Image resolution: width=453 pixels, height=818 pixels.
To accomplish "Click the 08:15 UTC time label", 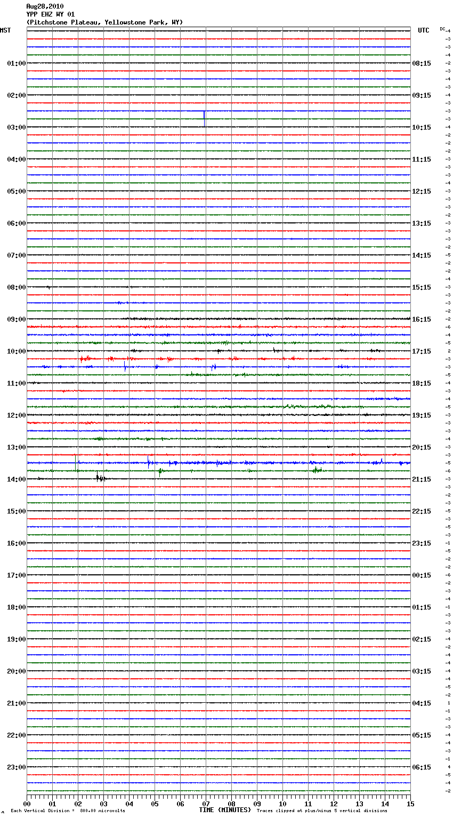I will [422, 63].
